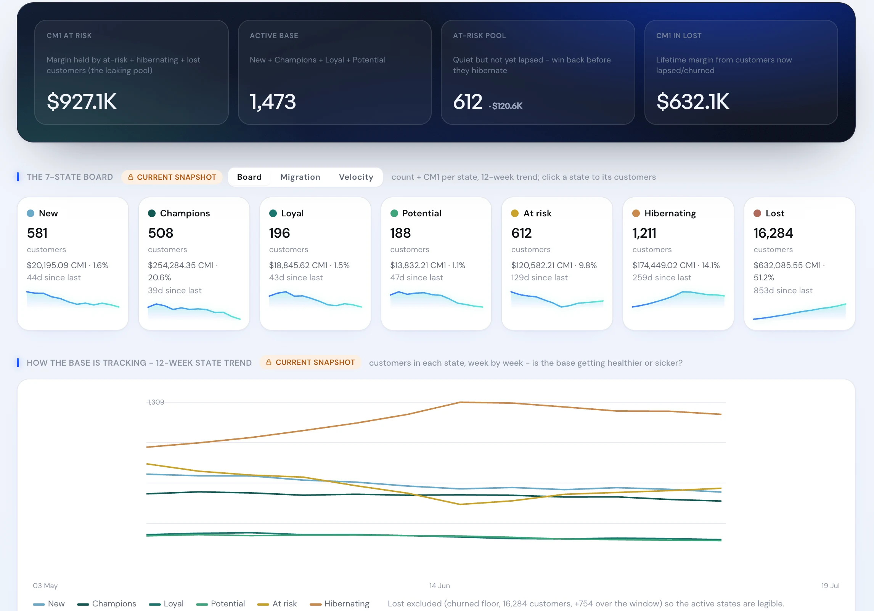Open the Lost state card
The width and height of the screenshot is (874, 611).
coord(800,264)
